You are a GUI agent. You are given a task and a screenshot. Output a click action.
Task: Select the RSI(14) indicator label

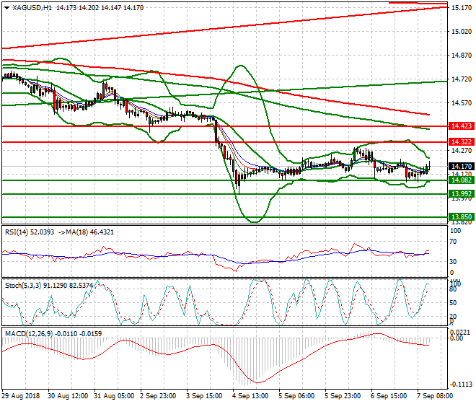(17, 232)
